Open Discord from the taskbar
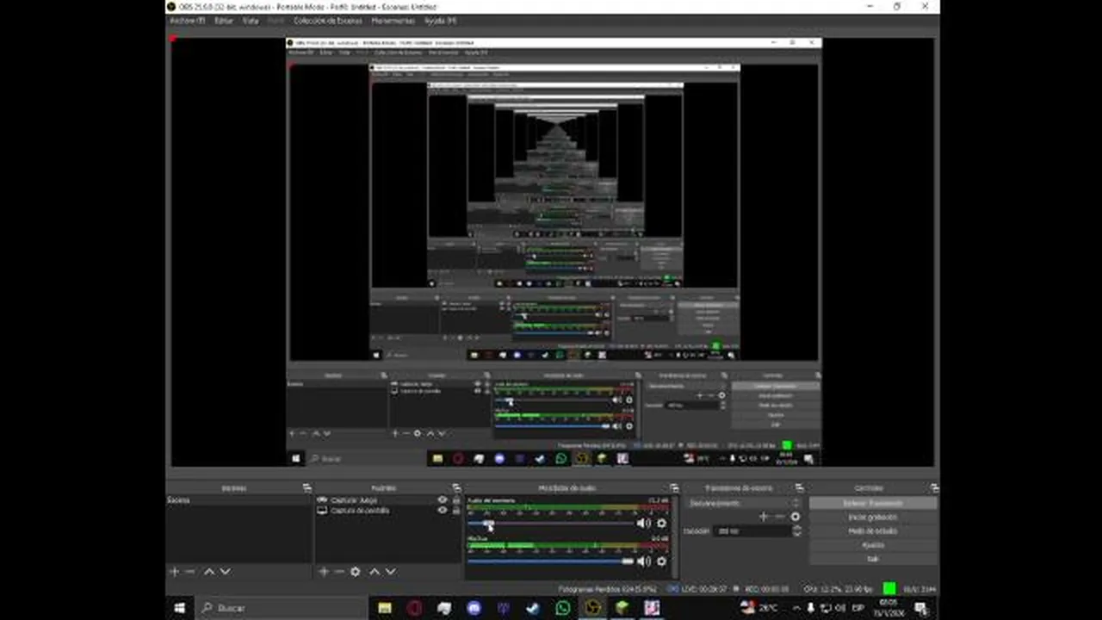 474,608
